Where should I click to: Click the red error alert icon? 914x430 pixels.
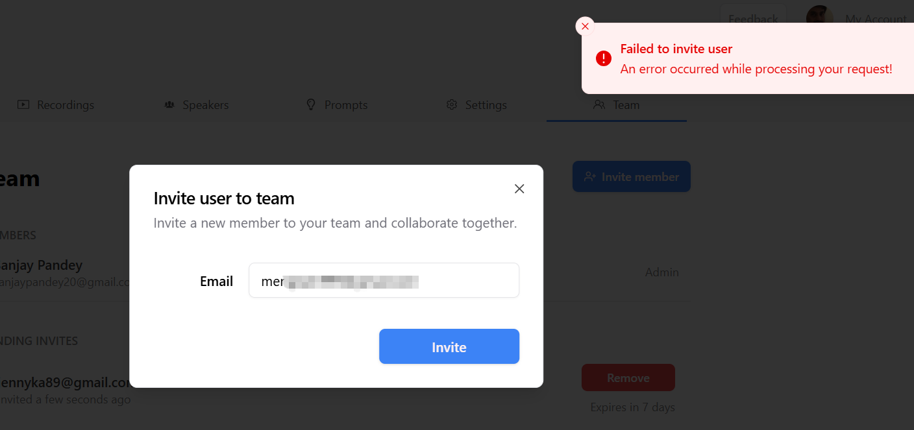click(604, 58)
